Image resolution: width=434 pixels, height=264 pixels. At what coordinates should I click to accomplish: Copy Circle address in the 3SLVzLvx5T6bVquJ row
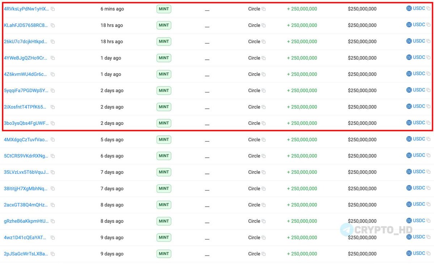click(x=264, y=172)
